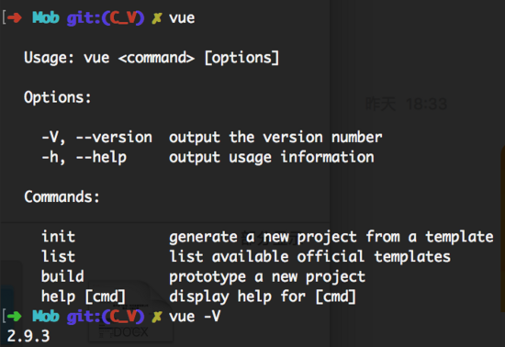Click the git:(C_V) branch label on last prompt
Image resolution: width=505 pixels, height=347 pixels.
(106, 317)
